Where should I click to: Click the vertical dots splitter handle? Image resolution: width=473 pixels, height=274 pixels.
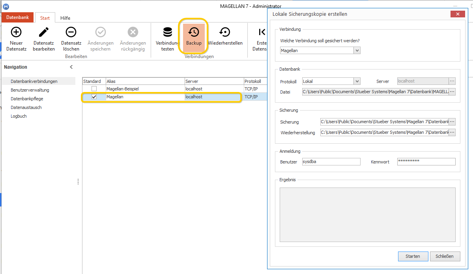tap(78, 182)
